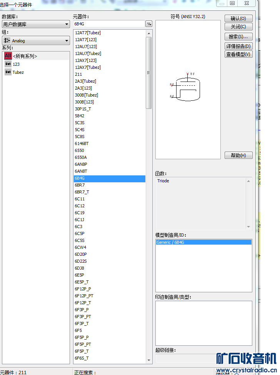
Task: Open the 组 Analog group dropdown
Action: pyautogui.click(x=35, y=41)
